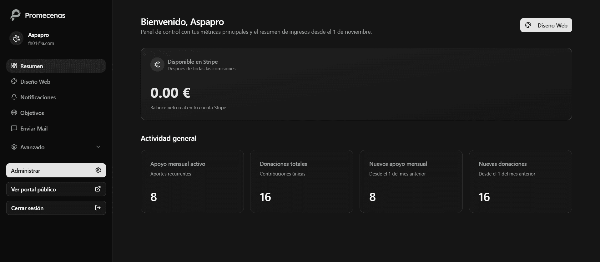Image resolution: width=600 pixels, height=262 pixels.
Task: Click the Apoyo mensual activo card
Action: [x=192, y=181]
